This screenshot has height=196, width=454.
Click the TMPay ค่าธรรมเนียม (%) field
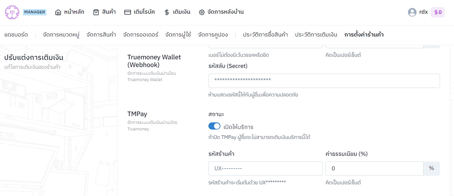(x=374, y=169)
